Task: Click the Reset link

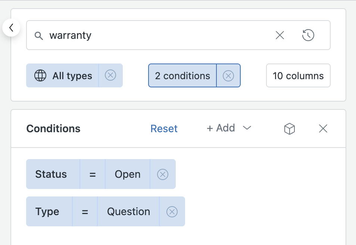Action: tap(164, 128)
